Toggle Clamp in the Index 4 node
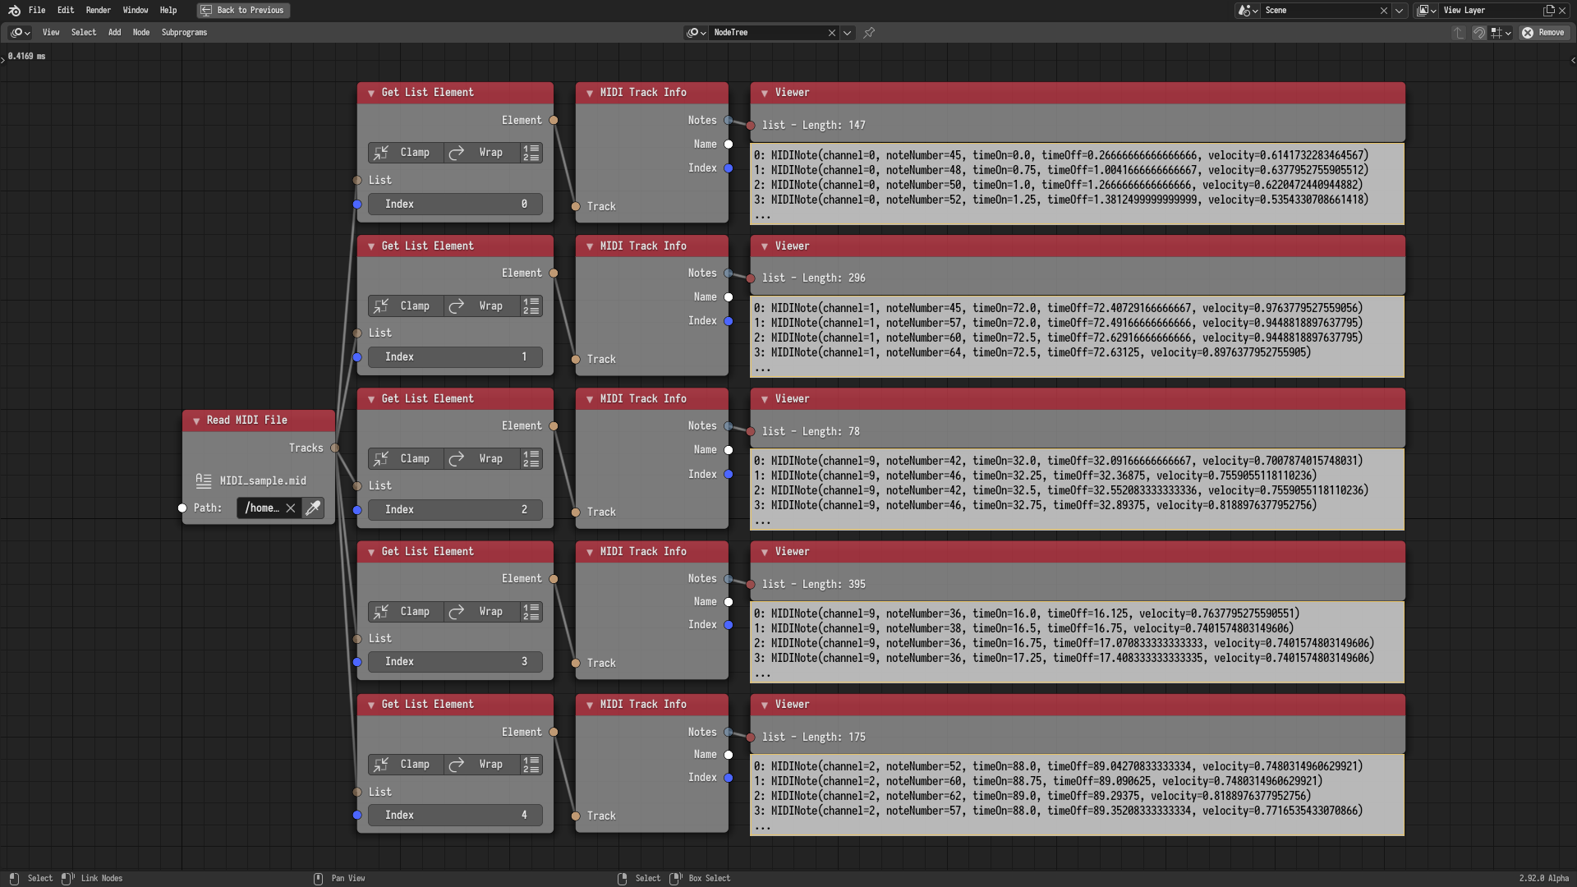1577x887 pixels. [x=406, y=765]
